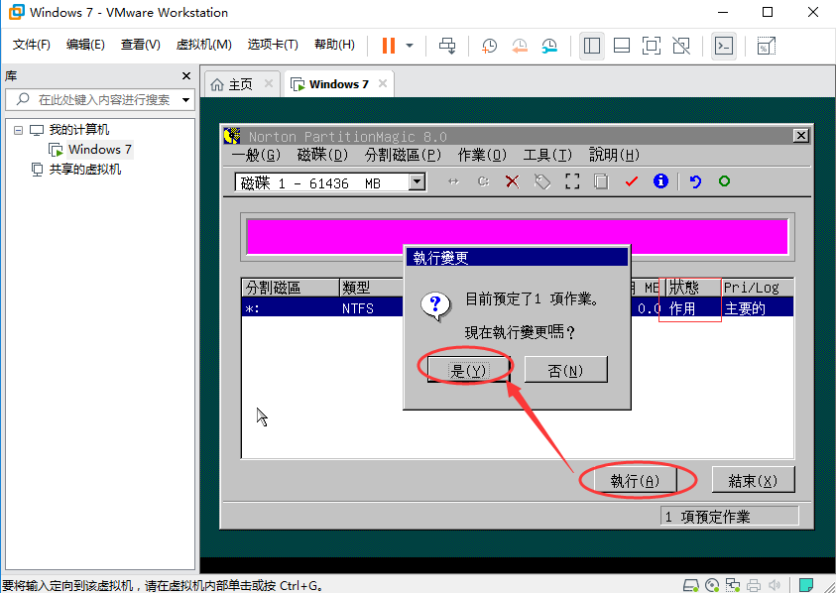Revert to the previous snapshot icon
The height and width of the screenshot is (593, 836).
pos(520,46)
